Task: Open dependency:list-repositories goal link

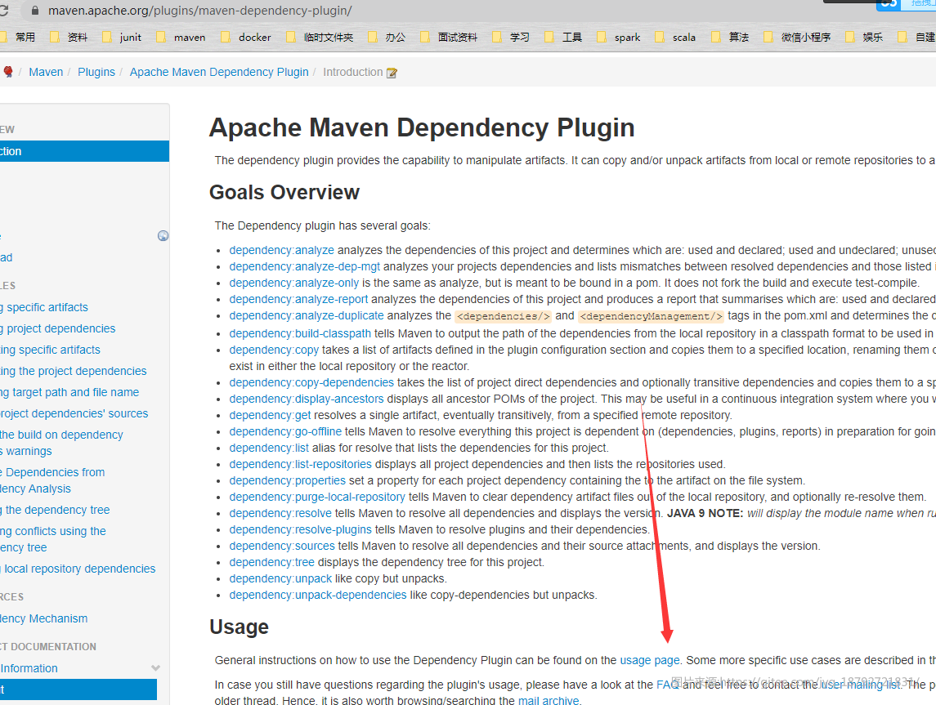Action: pos(300,465)
